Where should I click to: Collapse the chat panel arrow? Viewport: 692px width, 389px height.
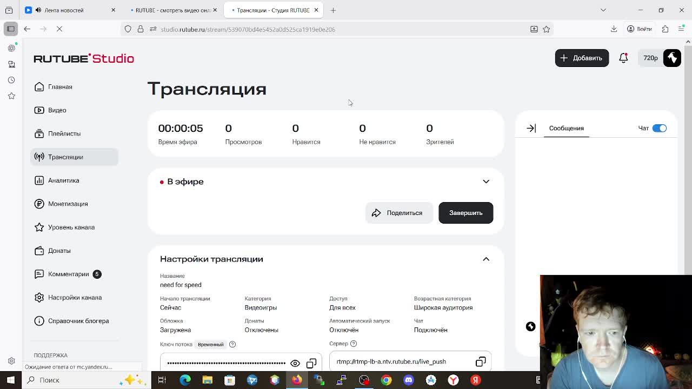click(x=531, y=128)
